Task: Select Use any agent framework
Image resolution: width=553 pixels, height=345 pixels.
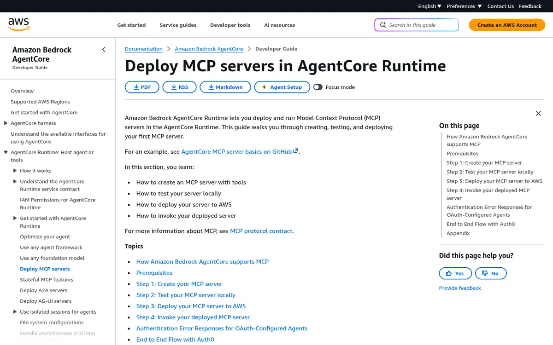Action: 51,247
